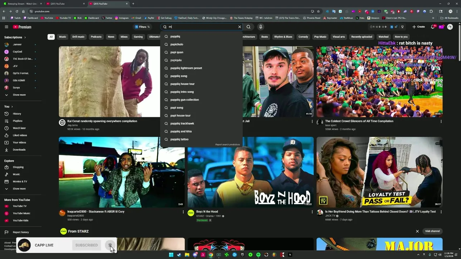Open YouTube Kids in sidebar
The height and width of the screenshot is (259, 461).
coord(21,221)
